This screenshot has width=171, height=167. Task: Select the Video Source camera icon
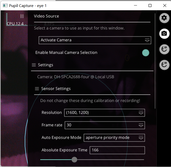[164, 33]
